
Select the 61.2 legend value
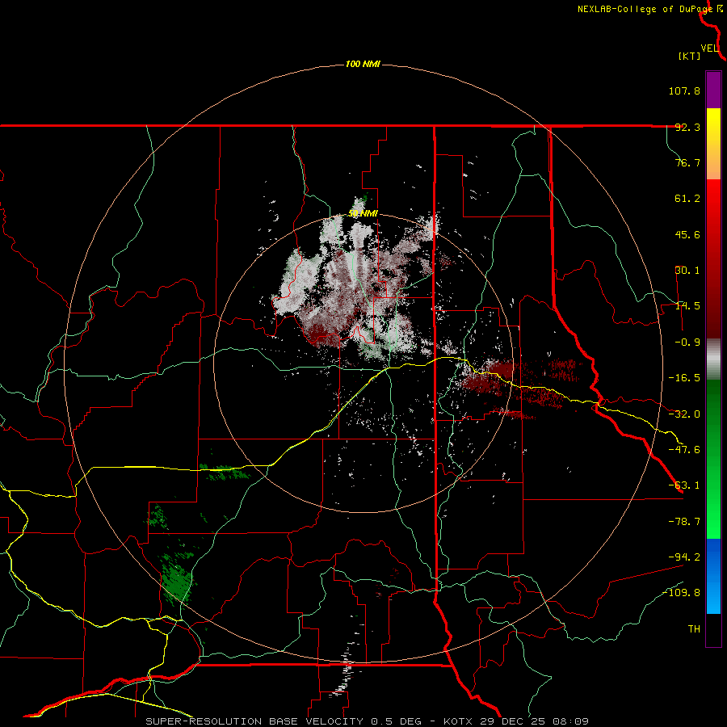(x=687, y=199)
